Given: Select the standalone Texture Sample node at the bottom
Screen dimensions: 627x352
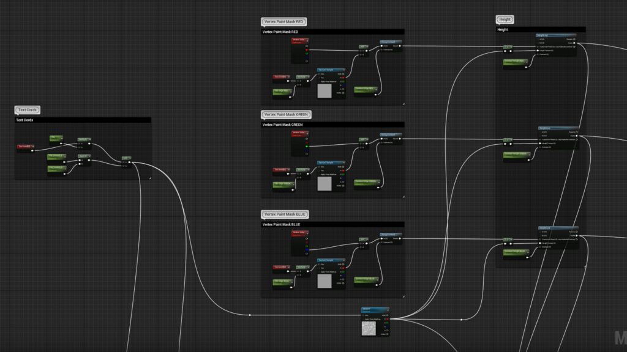Looking at the screenshot, I should tap(375, 309).
